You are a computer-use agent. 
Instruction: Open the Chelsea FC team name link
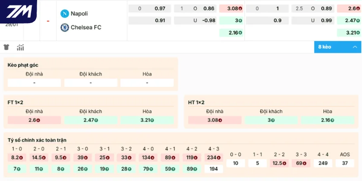click(86, 27)
